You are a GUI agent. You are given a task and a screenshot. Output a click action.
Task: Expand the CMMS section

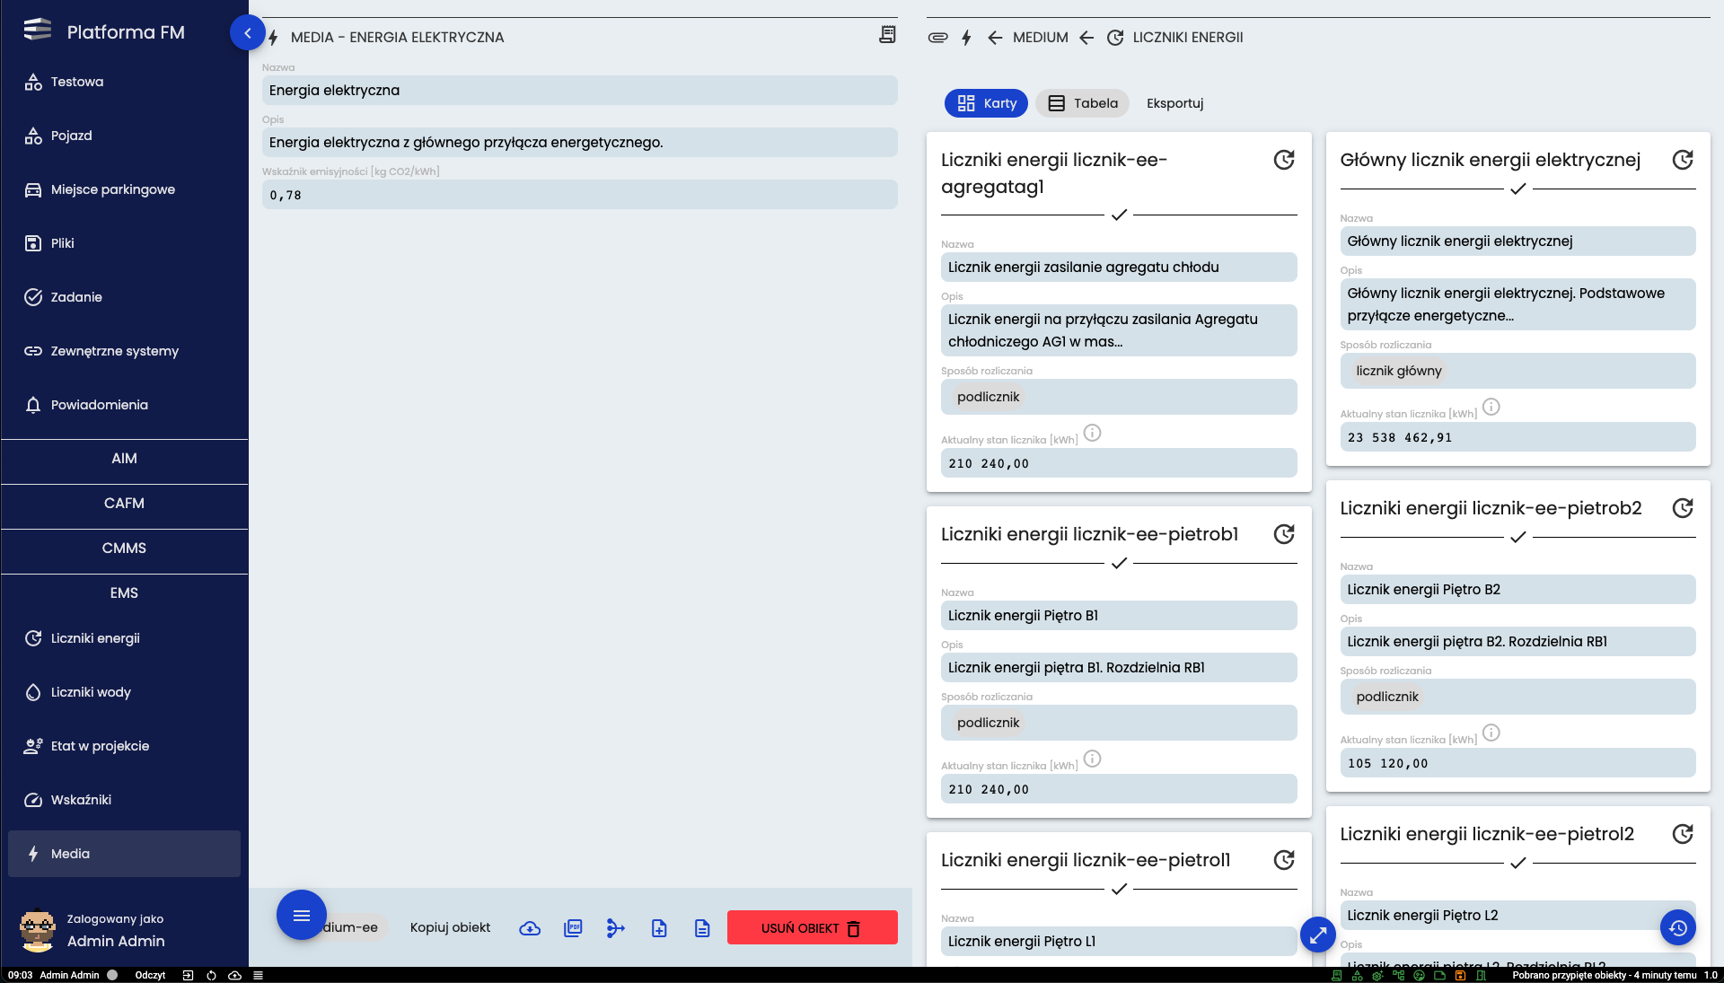pos(124,549)
